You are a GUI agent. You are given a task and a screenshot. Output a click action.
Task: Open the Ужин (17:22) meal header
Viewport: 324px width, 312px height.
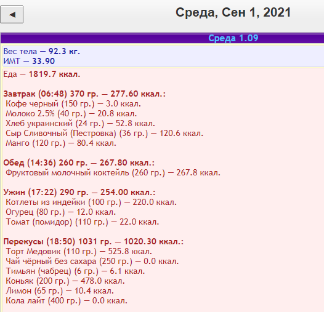point(79,193)
